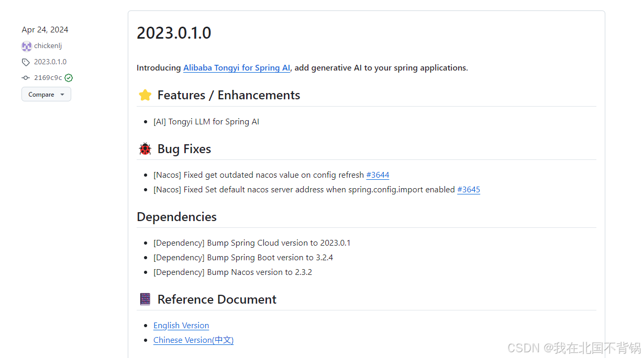Open the Chinese Version(中文) reference document

tap(193, 340)
